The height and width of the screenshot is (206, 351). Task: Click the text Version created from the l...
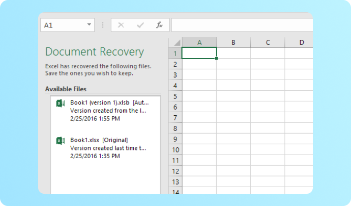click(108, 111)
